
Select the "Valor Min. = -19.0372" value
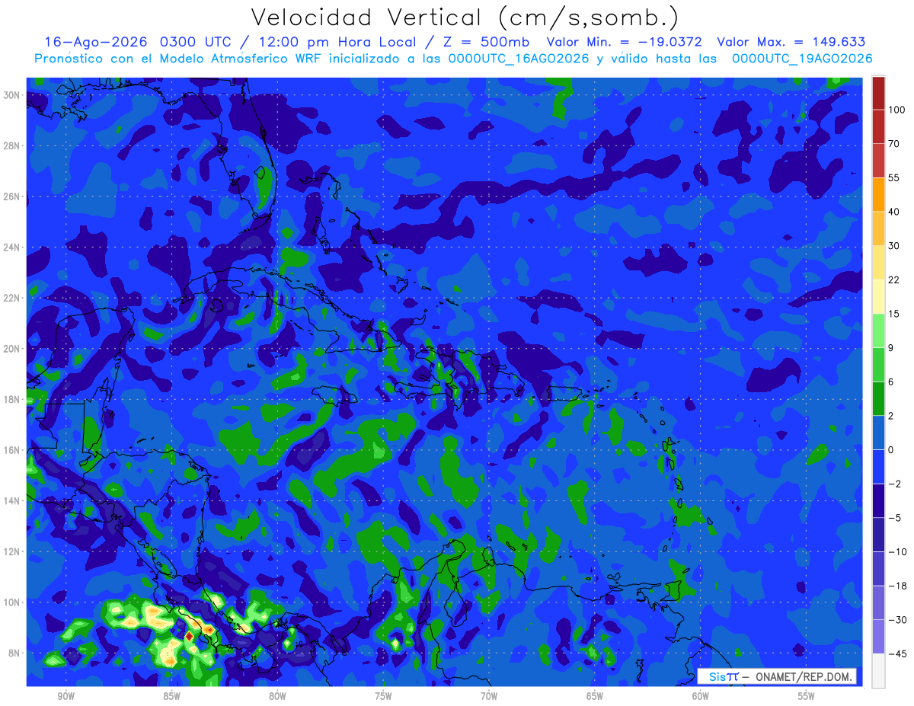[x=625, y=42]
